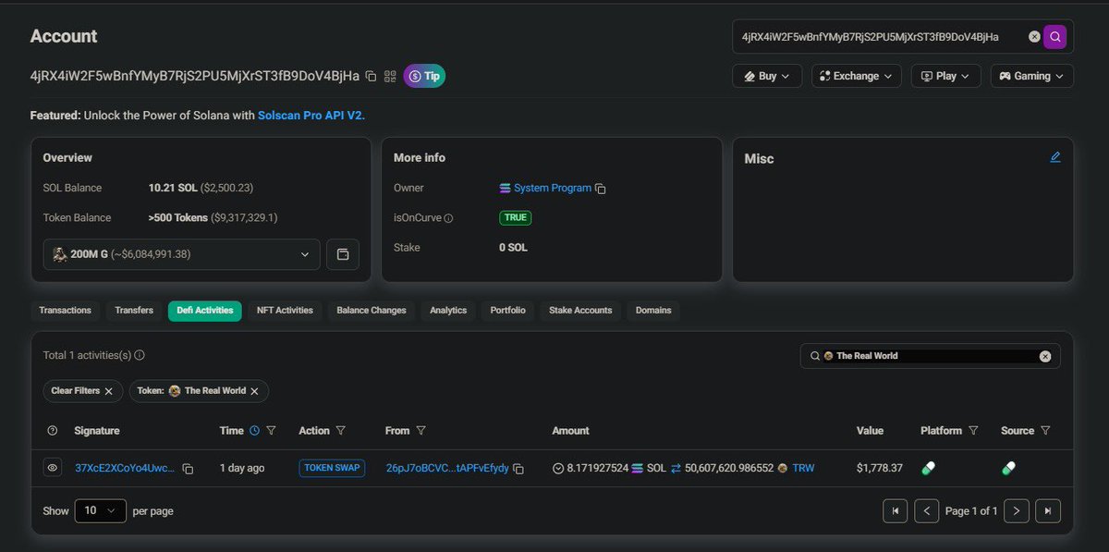This screenshot has width=1109, height=552.
Task: Click The Real World token search field
Action: (930, 356)
